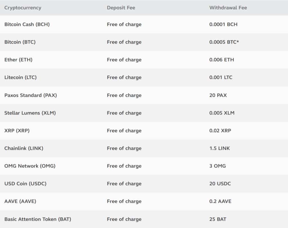Select the 0.02 XRP withdrawal fee
Image resolution: width=288 pixels, height=228 pixels.
220,131
